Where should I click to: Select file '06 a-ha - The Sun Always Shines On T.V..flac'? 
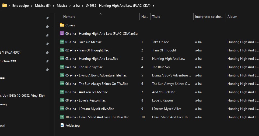click(x=97, y=83)
